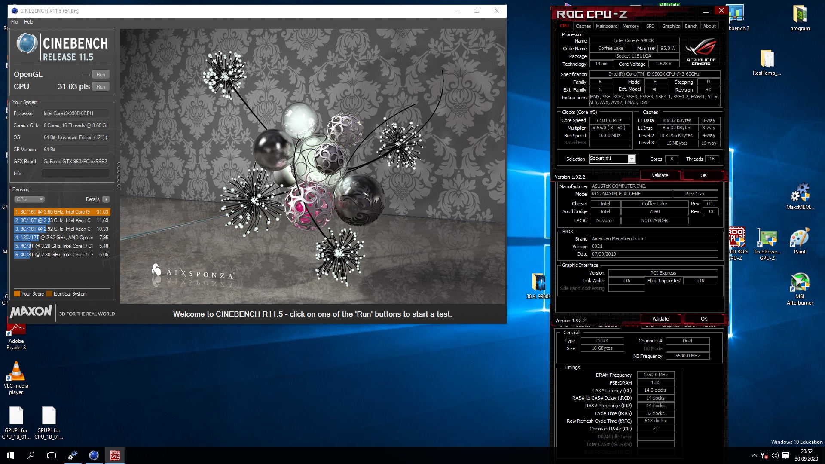Screen dimensions: 825x464
Task: Open first GPUPI_for_CPU_1B file
Action: pyautogui.click(x=16, y=423)
